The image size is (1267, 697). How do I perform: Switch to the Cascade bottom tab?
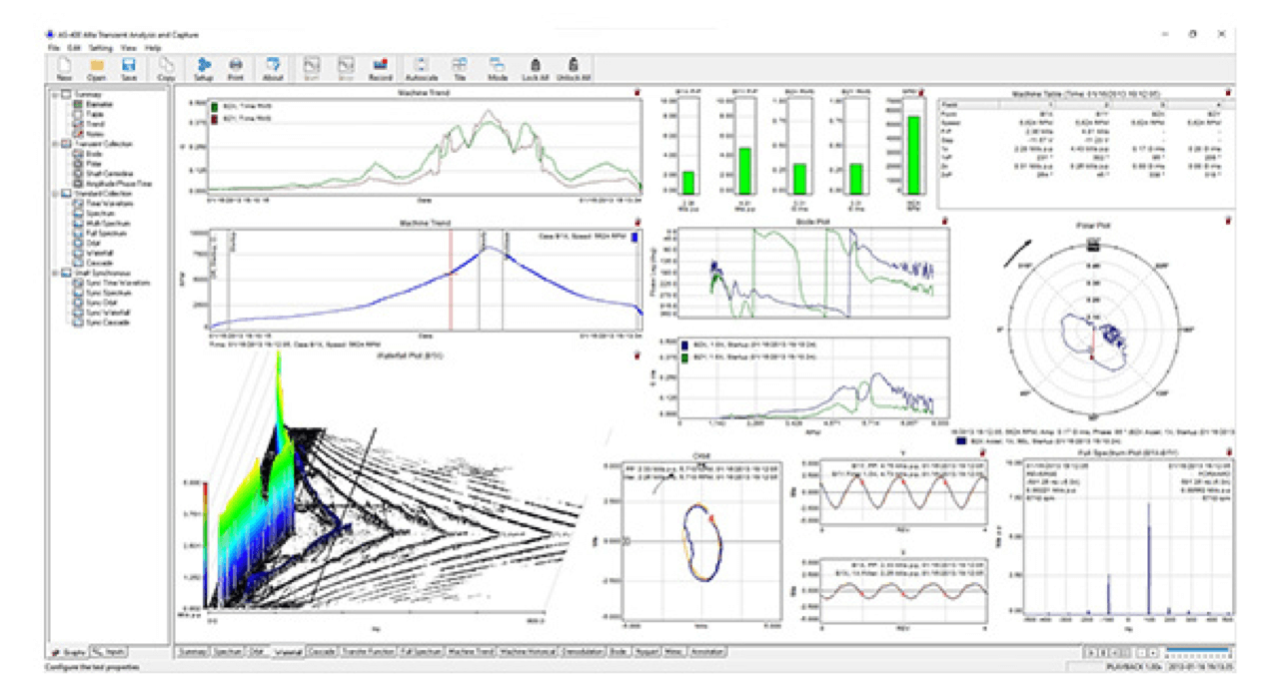[x=322, y=651]
